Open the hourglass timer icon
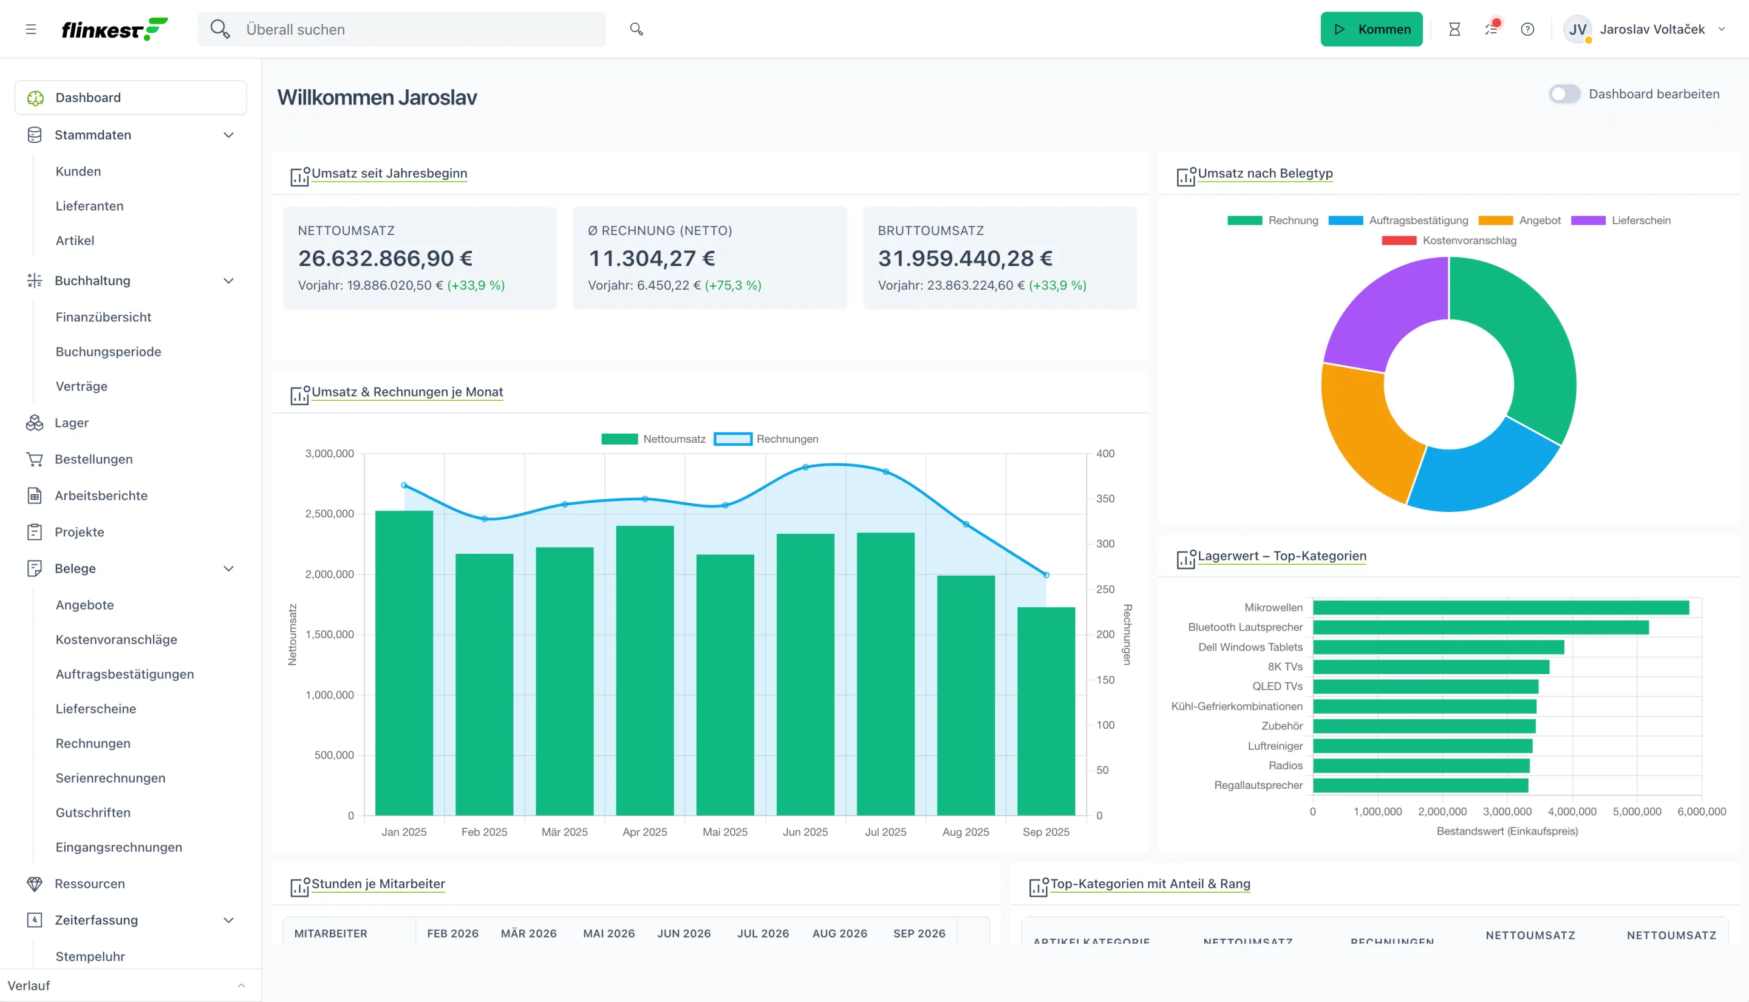 [x=1454, y=29]
